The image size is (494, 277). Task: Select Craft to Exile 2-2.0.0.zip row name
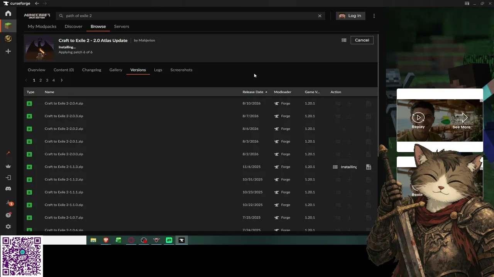[x=64, y=154]
